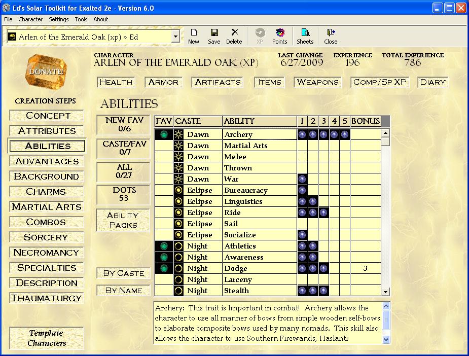Viewport: 469px width, 356px height.
Task: Set Linguistics to two dots
Action: coord(313,201)
